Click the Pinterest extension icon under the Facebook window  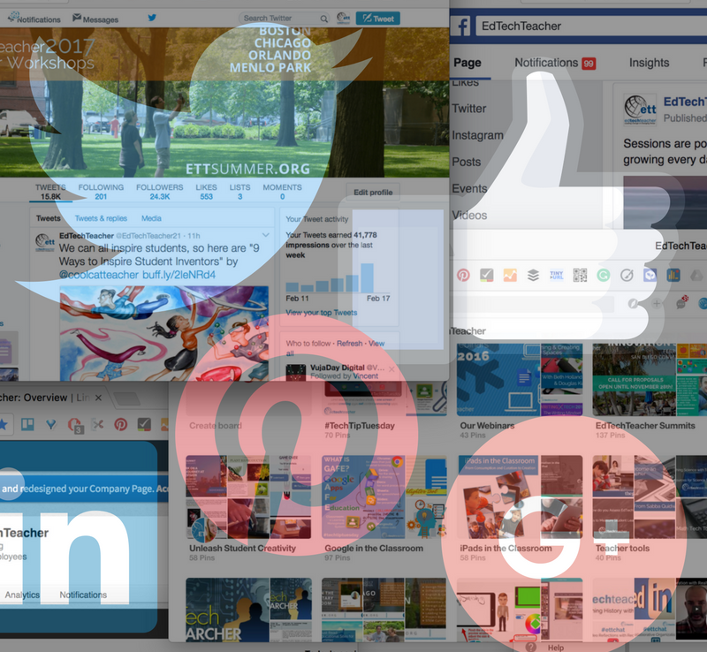463,275
